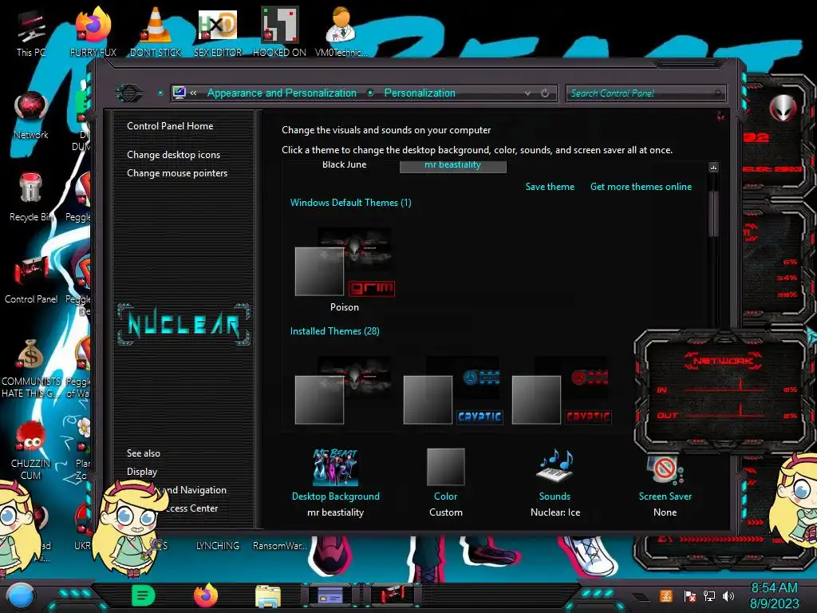This screenshot has height=613, width=817.
Task: Click the Personalization breadcrumb
Action: pos(420,93)
